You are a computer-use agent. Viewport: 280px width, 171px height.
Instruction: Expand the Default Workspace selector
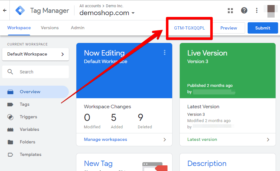pyautogui.click(x=36, y=54)
